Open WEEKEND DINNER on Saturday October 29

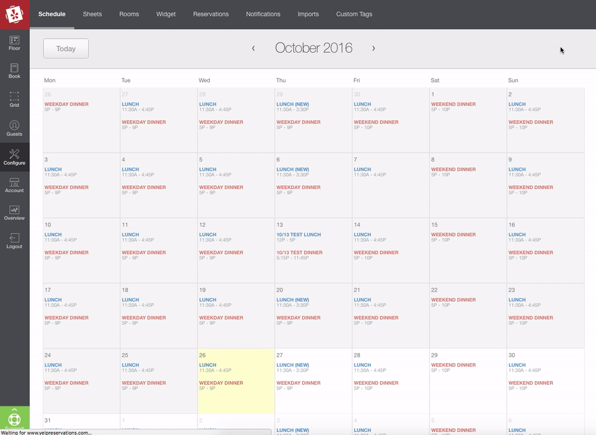(x=453, y=365)
